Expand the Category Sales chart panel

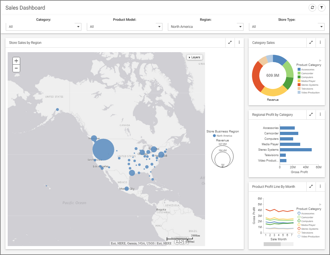coord(311,42)
